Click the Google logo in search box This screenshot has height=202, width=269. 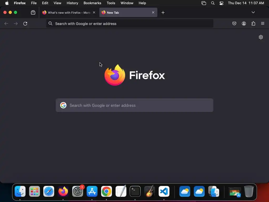63,105
